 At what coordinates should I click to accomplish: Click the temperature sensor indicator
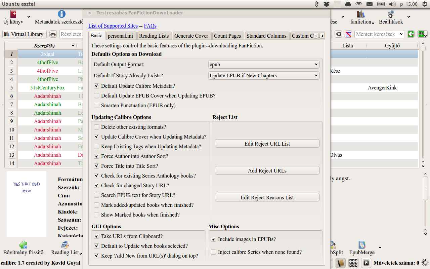tap(316, 4)
